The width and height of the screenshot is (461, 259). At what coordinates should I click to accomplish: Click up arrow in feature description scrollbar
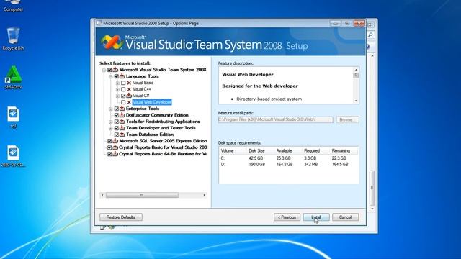pos(356,70)
